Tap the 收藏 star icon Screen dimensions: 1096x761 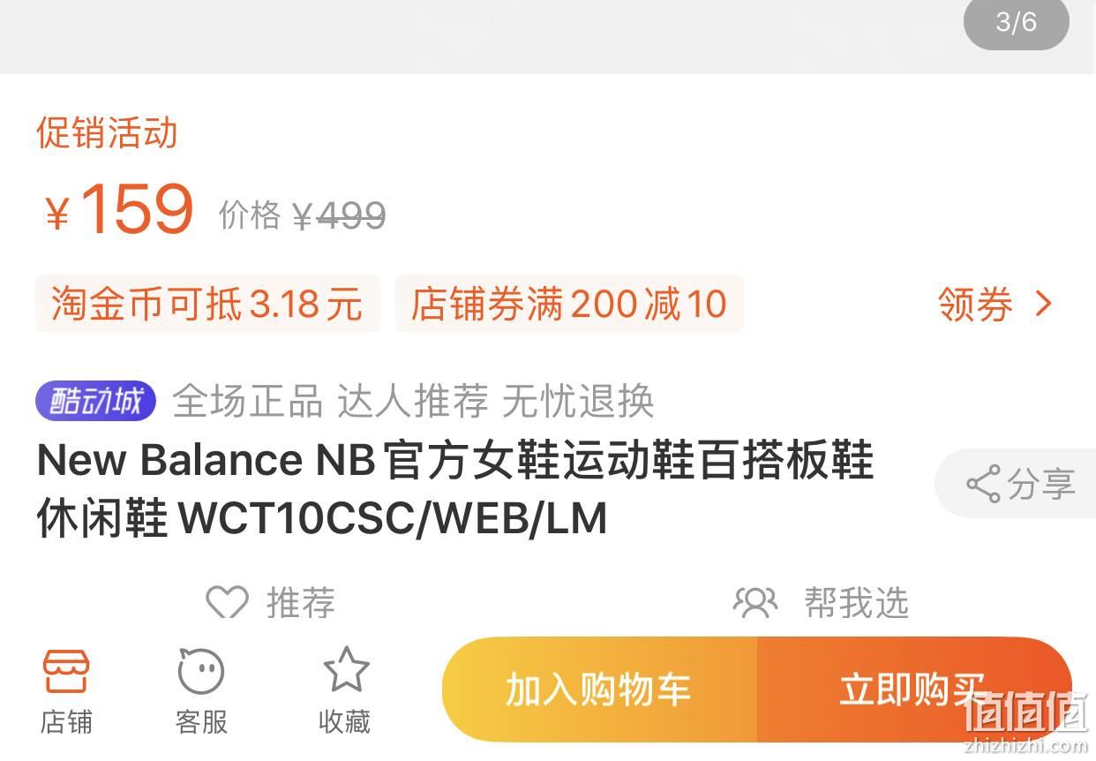point(346,670)
